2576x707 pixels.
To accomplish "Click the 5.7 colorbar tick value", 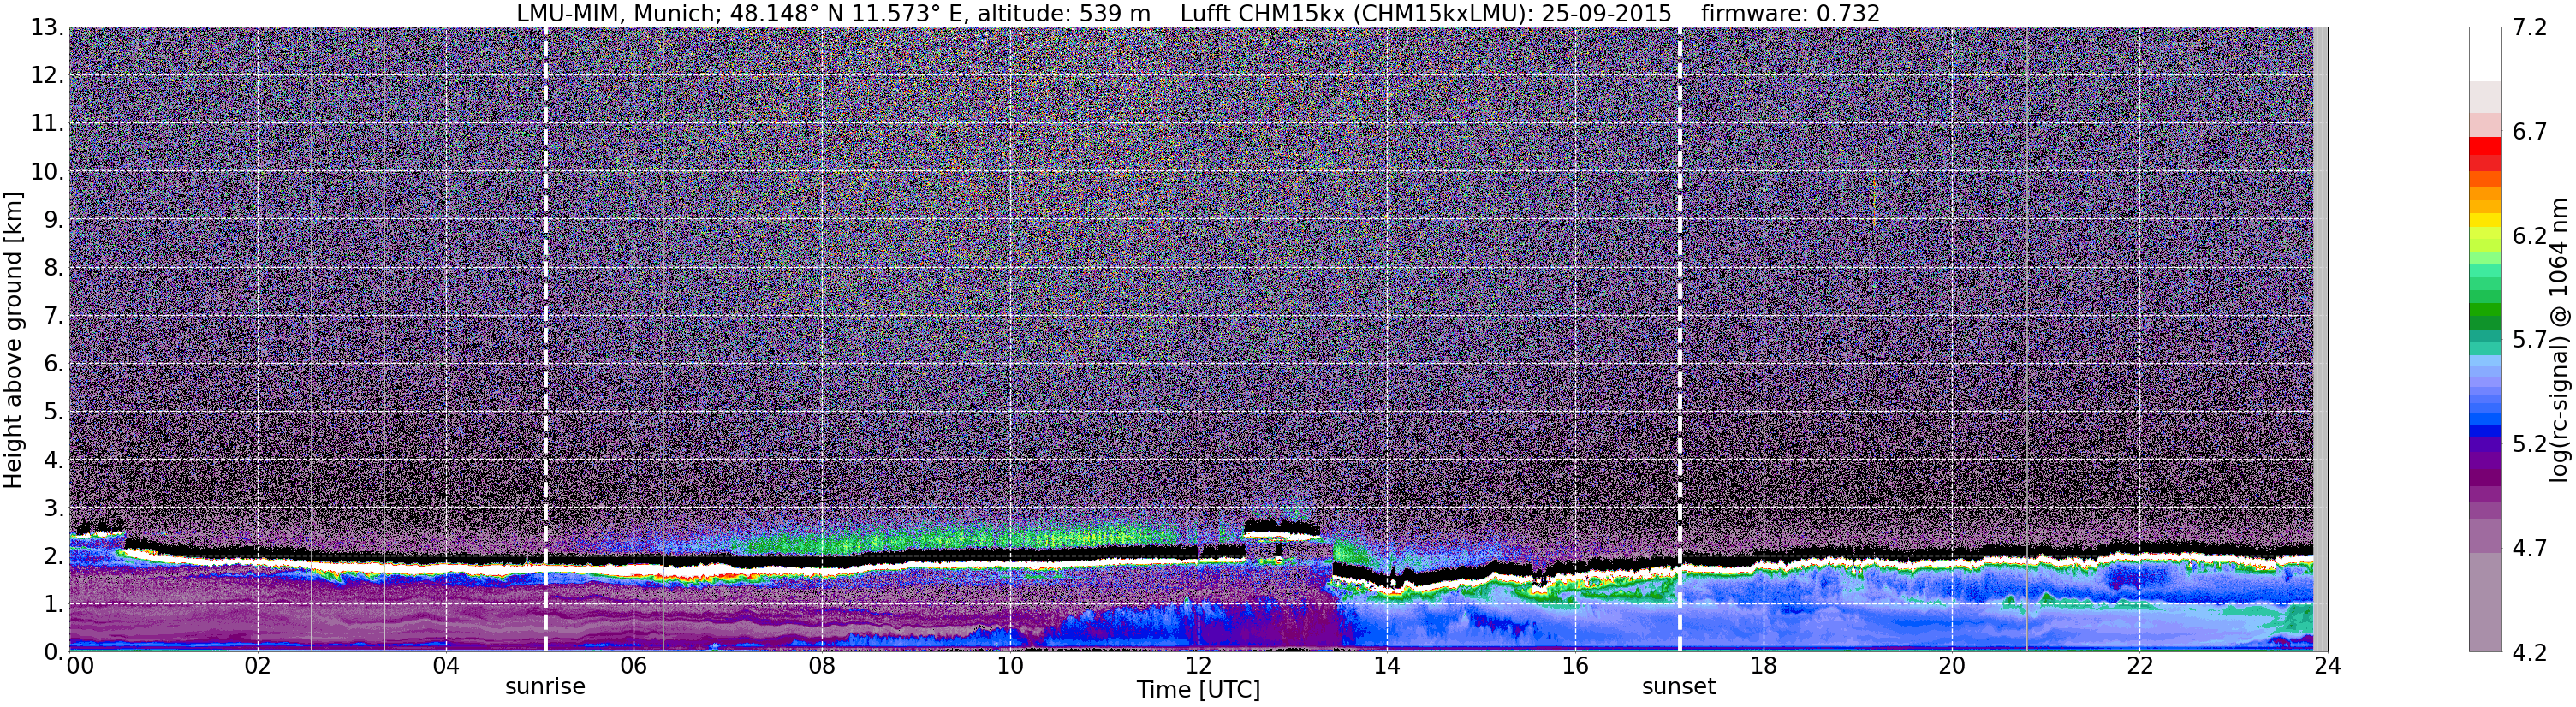I will pyautogui.click(x=2530, y=339).
